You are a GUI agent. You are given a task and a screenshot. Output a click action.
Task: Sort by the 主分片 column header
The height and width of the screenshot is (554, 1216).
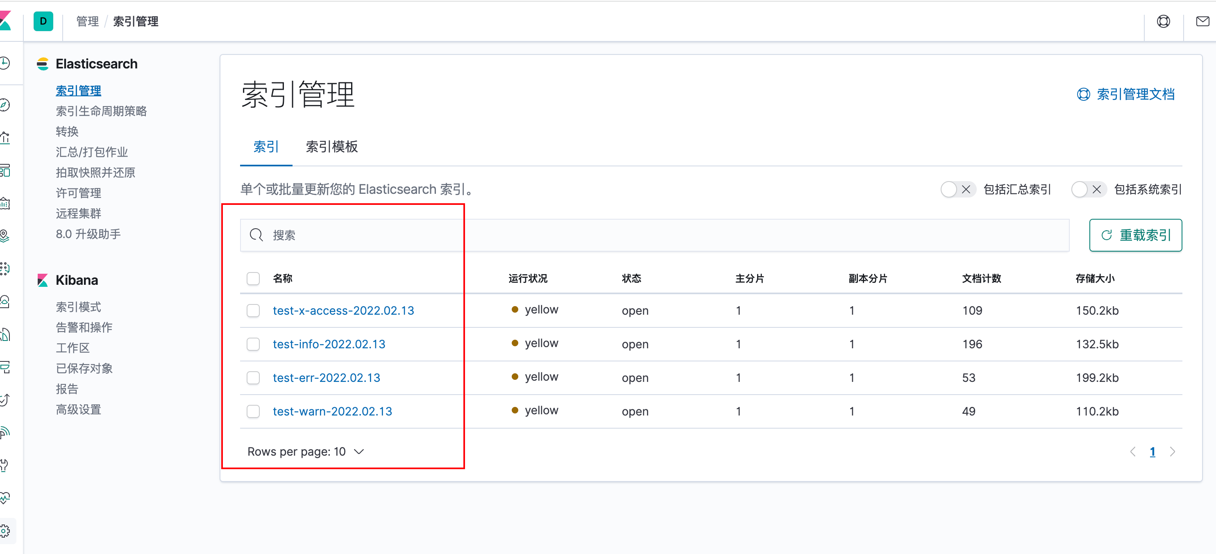click(x=750, y=279)
